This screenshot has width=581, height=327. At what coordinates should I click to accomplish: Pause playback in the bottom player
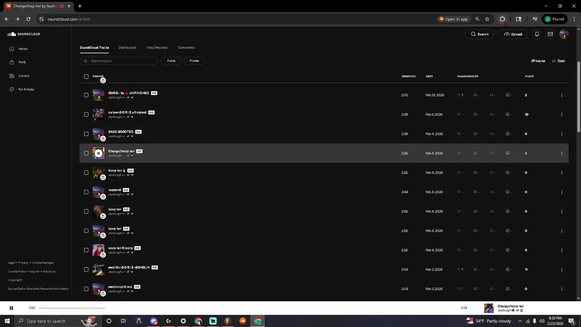point(11,308)
